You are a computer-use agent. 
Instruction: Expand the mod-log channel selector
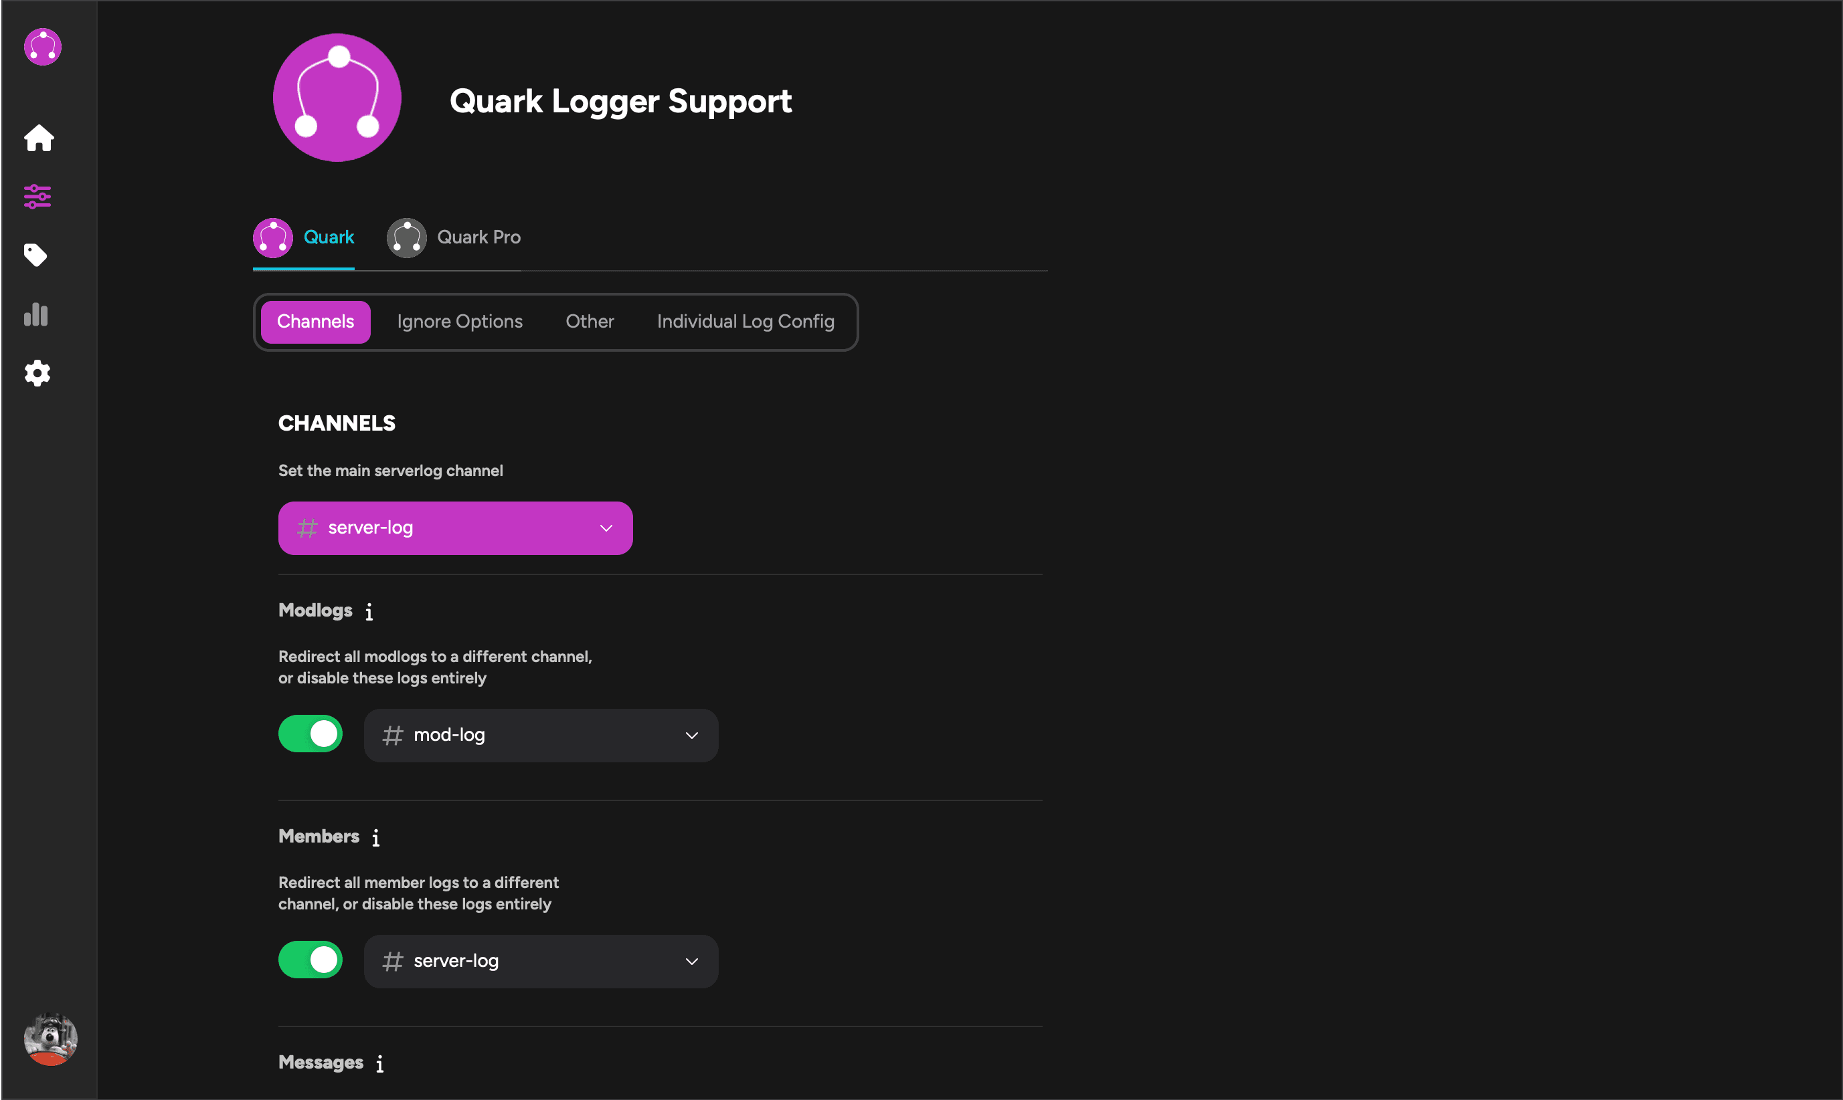pyautogui.click(x=541, y=735)
